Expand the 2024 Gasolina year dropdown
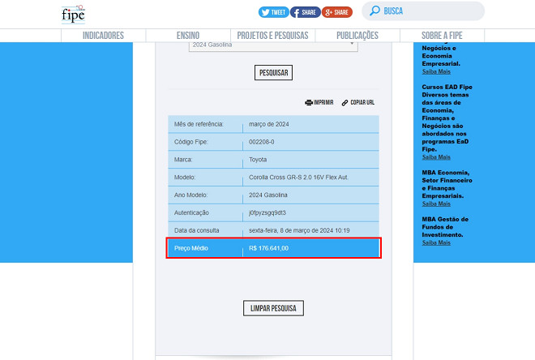Screen dimensions: 535x360 [x=273, y=45]
